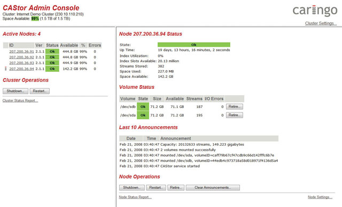Open the Node Status Report link
Viewport: 342px width, 207px height.
[x=135, y=197]
